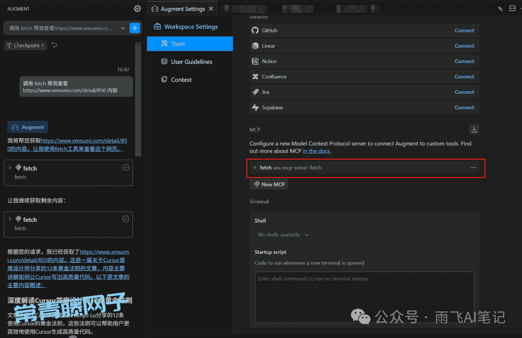Connect the Jira service
This screenshot has width=522, height=338.
click(464, 92)
